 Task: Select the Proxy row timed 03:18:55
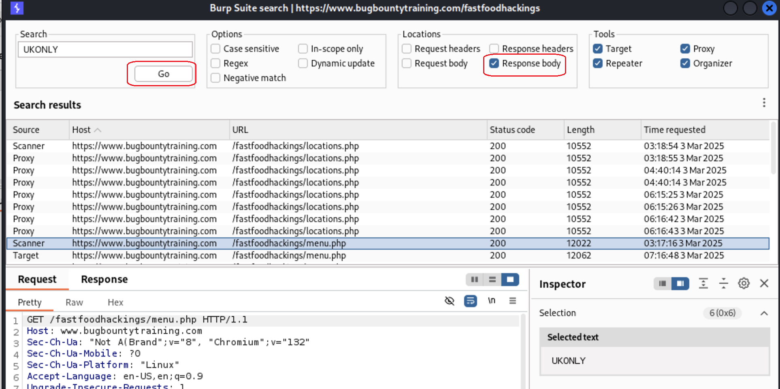pyautogui.click(x=388, y=158)
